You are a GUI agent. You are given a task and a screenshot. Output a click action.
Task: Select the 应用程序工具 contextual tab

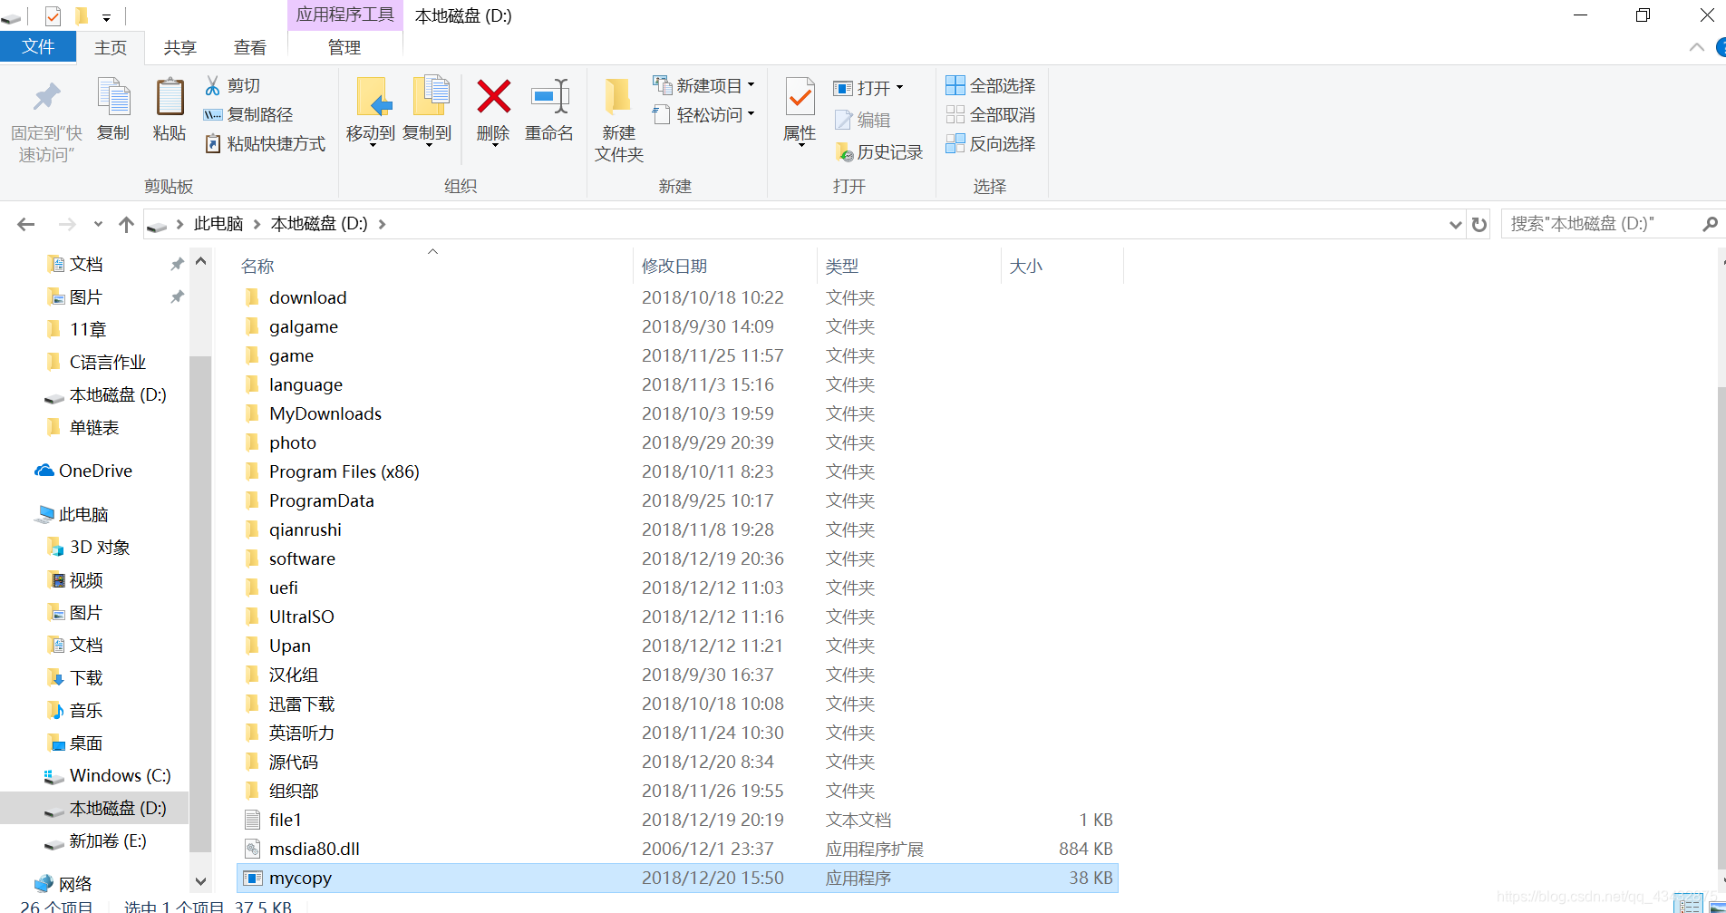pyautogui.click(x=344, y=15)
